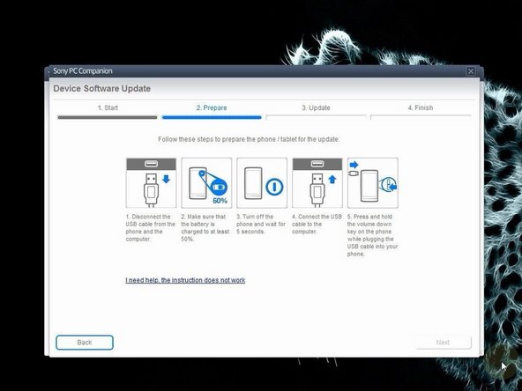Click the 'Follow these steps to prepare' instruction text
This screenshot has width=522, height=391.
click(x=249, y=139)
